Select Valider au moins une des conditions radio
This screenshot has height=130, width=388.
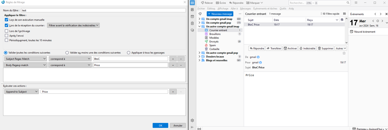tap(67, 52)
